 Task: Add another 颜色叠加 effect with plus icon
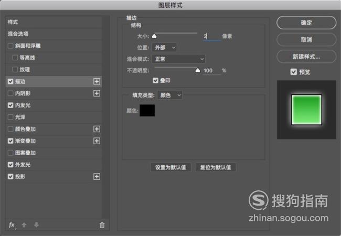pos(97,129)
